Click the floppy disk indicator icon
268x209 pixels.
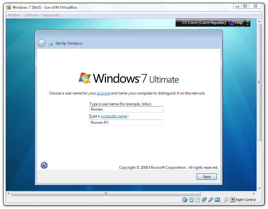(198, 200)
